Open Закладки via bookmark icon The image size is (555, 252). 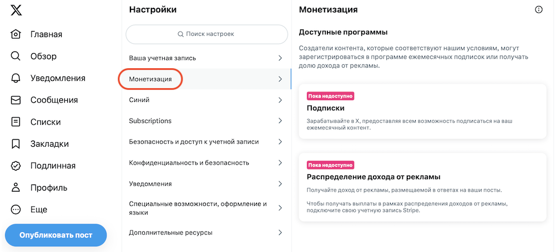(16, 144)
